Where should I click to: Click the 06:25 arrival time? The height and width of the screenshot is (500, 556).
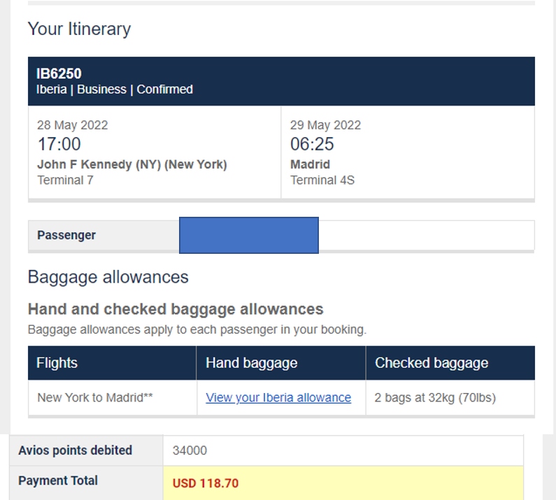pos(312,145)
